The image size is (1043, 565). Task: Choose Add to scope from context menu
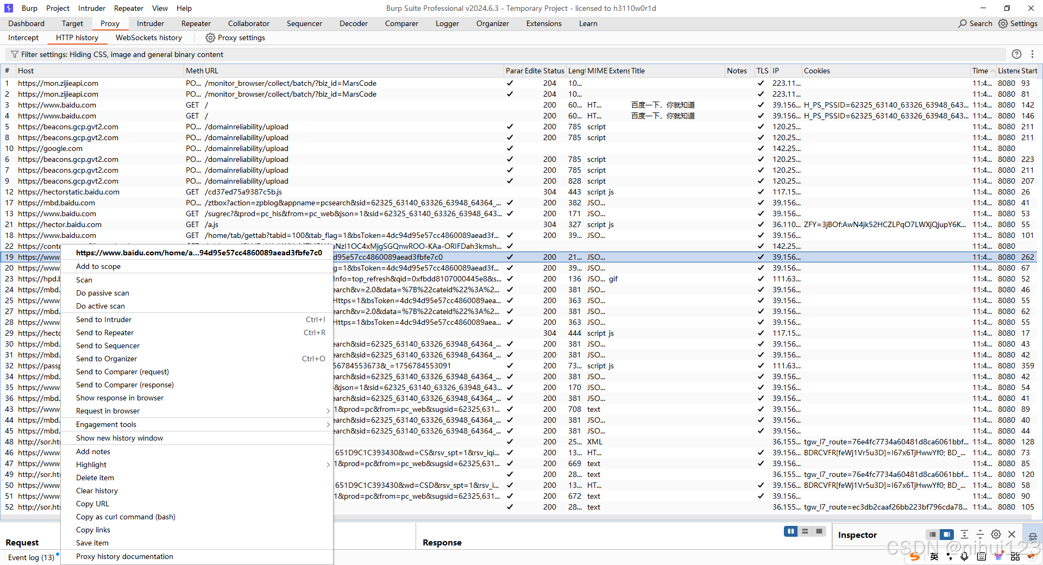coord(197,266)
